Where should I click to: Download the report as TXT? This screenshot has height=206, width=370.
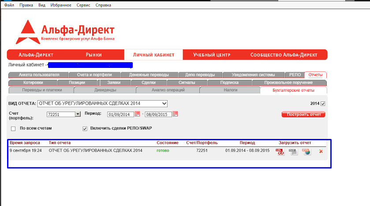click(293, 151)
